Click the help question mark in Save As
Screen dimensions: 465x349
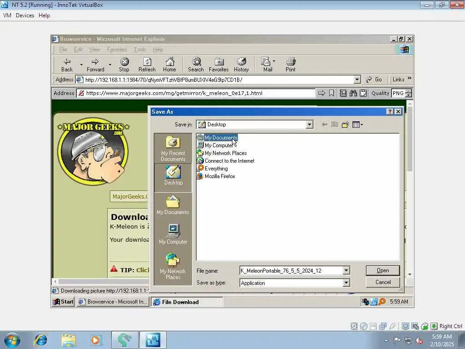point(390,112)
